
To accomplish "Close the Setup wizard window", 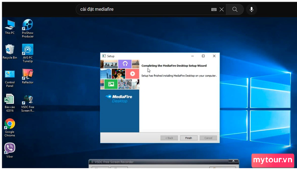I will [214, 56].
